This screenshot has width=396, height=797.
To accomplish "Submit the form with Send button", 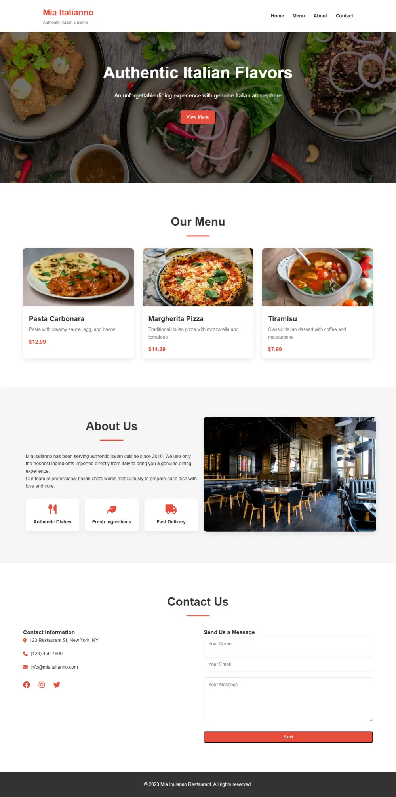I will [x=288, y=737].
